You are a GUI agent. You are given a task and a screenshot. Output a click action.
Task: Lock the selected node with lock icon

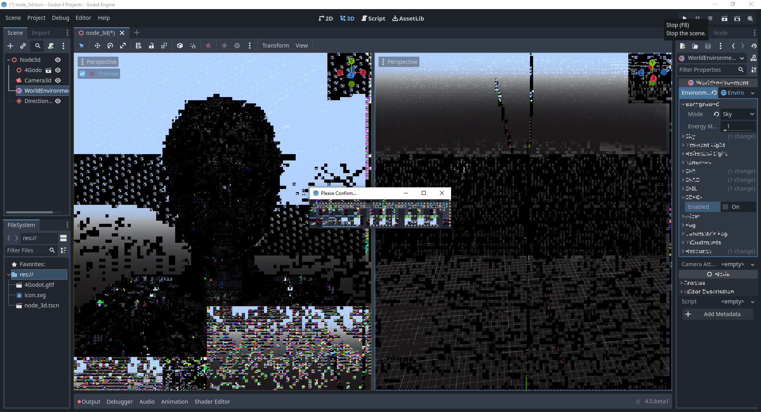coord(151,46)
